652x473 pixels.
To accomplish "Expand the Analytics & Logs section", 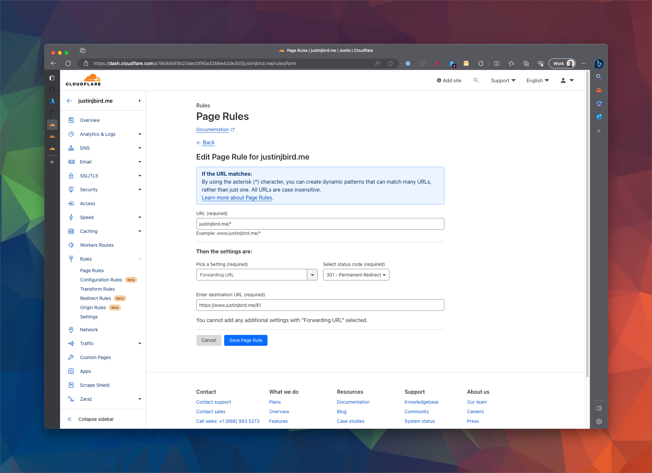I will coord(140,134).
